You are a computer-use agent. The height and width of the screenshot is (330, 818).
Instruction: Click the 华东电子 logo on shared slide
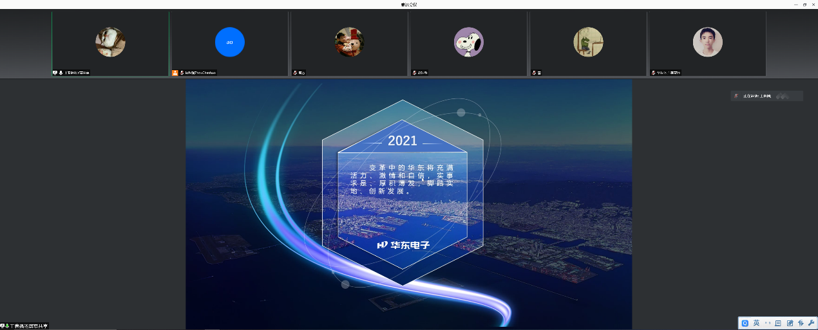[403, 245]
